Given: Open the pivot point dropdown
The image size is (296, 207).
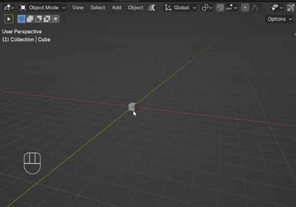Looking at the screenshot, I should click(x=207, y=8).
